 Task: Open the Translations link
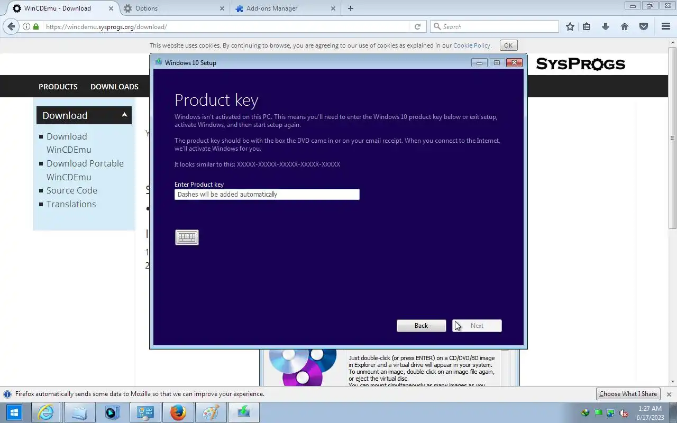71,204
